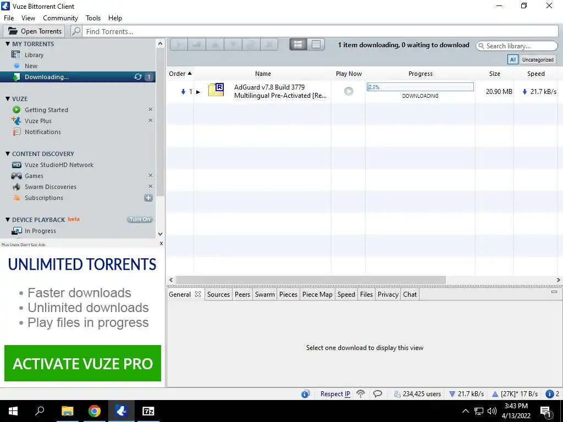The image size is (563, 422).
Task: Click the AdGuard torrent file icon
Action: point(216,90)
